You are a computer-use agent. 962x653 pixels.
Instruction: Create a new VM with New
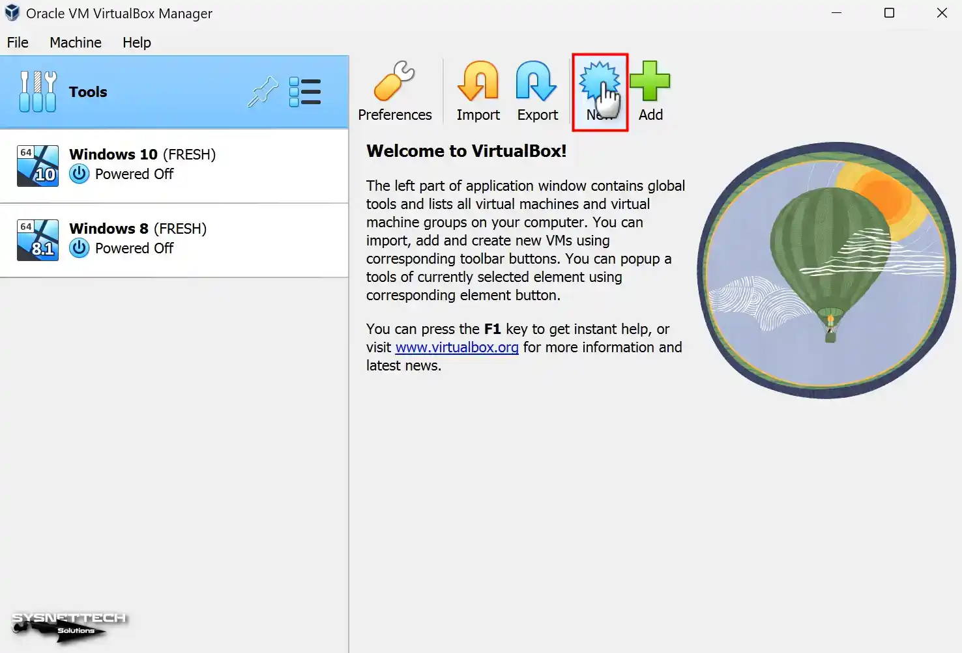click(600, 92)
